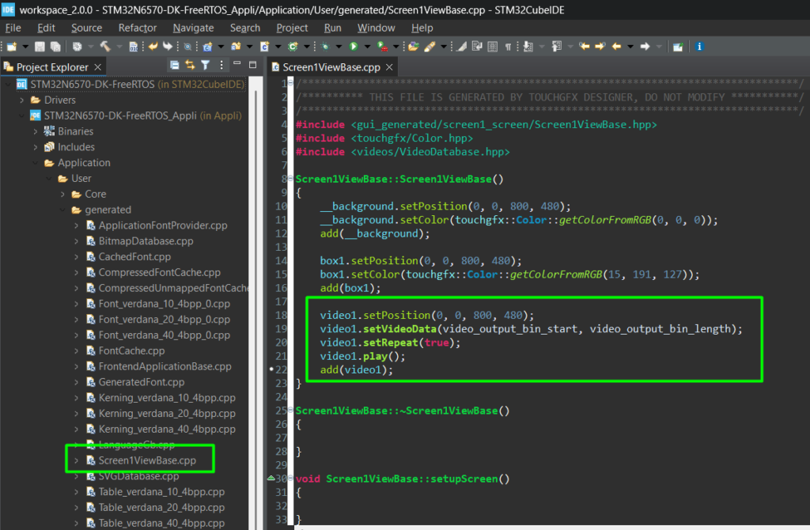Open Screen1ViewBase.cpp in the project tree
Viewport: 810px width, 530px height.
pyautogui.click(x=147, y=460)
